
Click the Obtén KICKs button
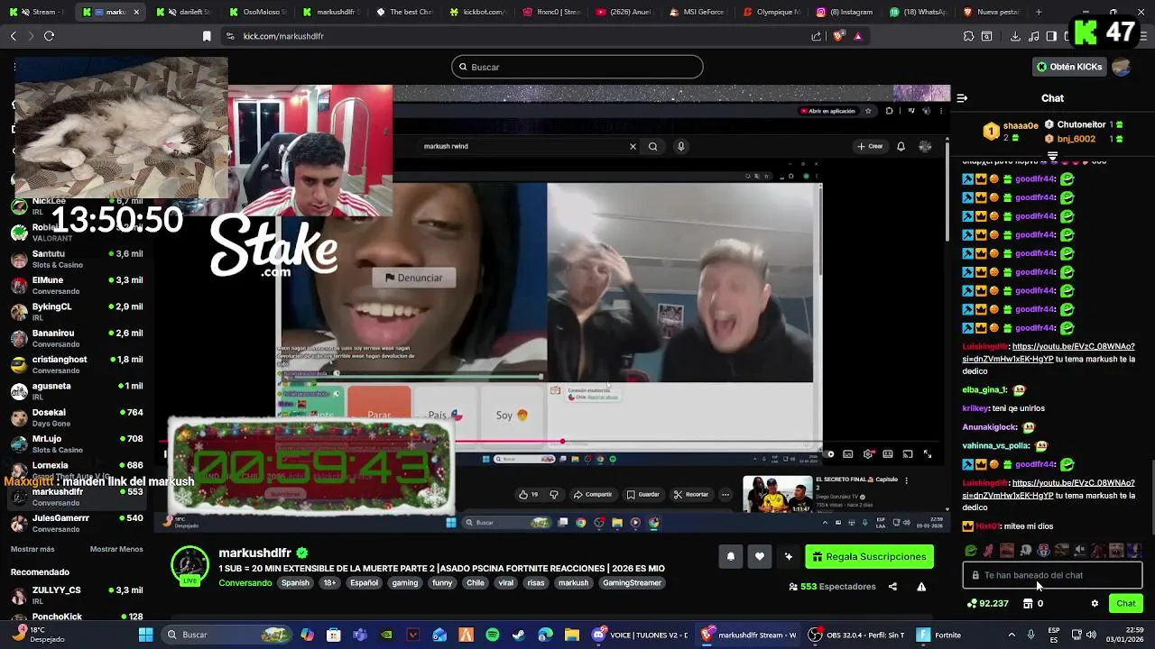tap(1069, 67)
